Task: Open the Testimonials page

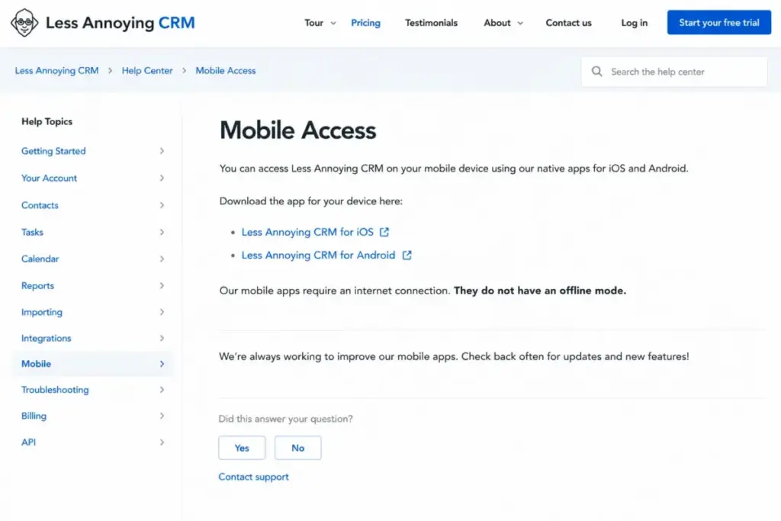Action: tap(431, 23)
